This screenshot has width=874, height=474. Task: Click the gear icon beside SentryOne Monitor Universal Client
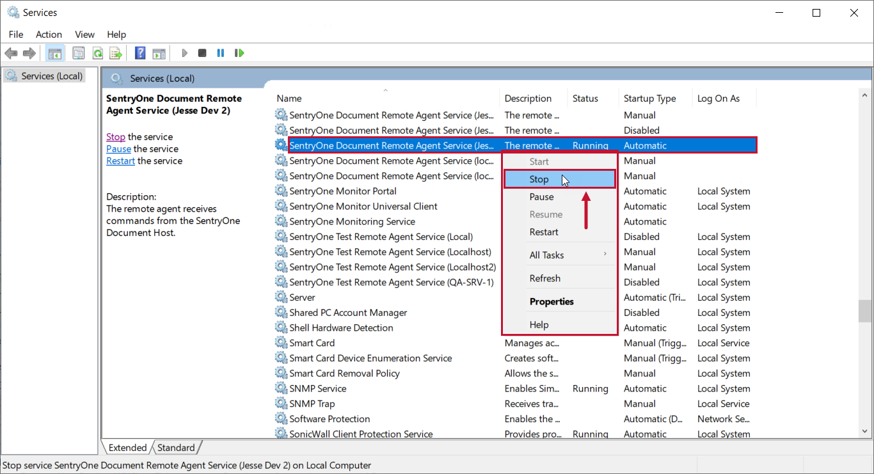281,206
